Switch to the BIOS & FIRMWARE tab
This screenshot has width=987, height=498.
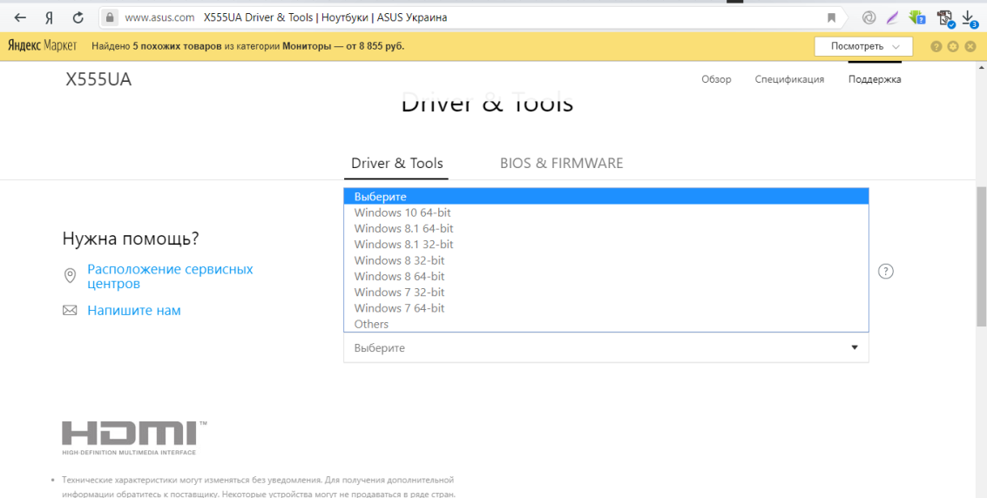tap(562, 164)
